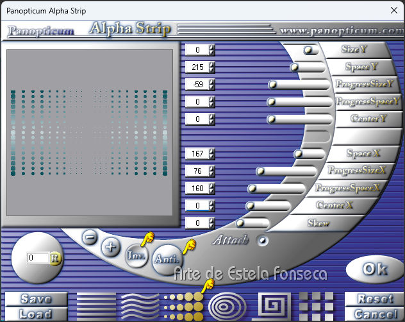This screenshot has width=405, height=322.
Task: Click the Size Y value stepper arrows
Action: (211, 50)
